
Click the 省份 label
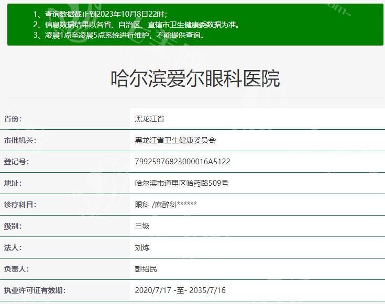[x=13, y=119]
